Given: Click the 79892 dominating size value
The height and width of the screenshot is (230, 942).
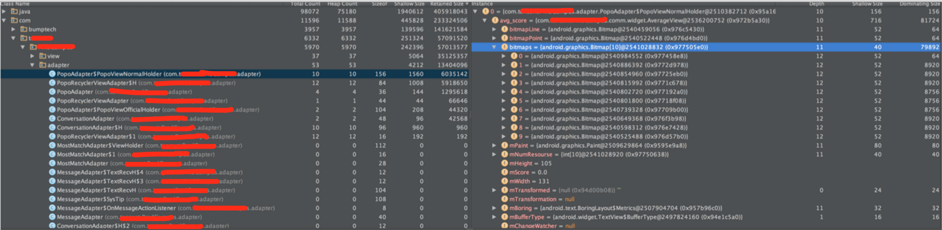Looking at the screenshot, I should pyautogui.click(x=930, y=47).
